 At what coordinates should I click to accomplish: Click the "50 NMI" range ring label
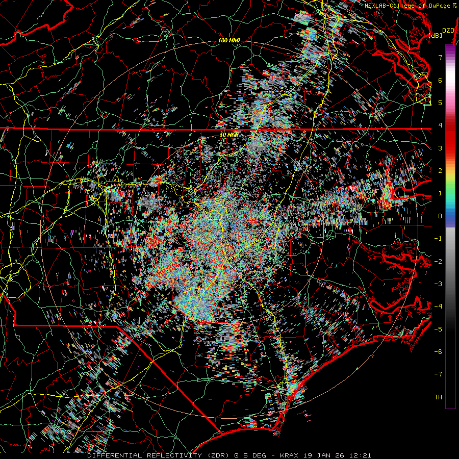coord(229,135)
